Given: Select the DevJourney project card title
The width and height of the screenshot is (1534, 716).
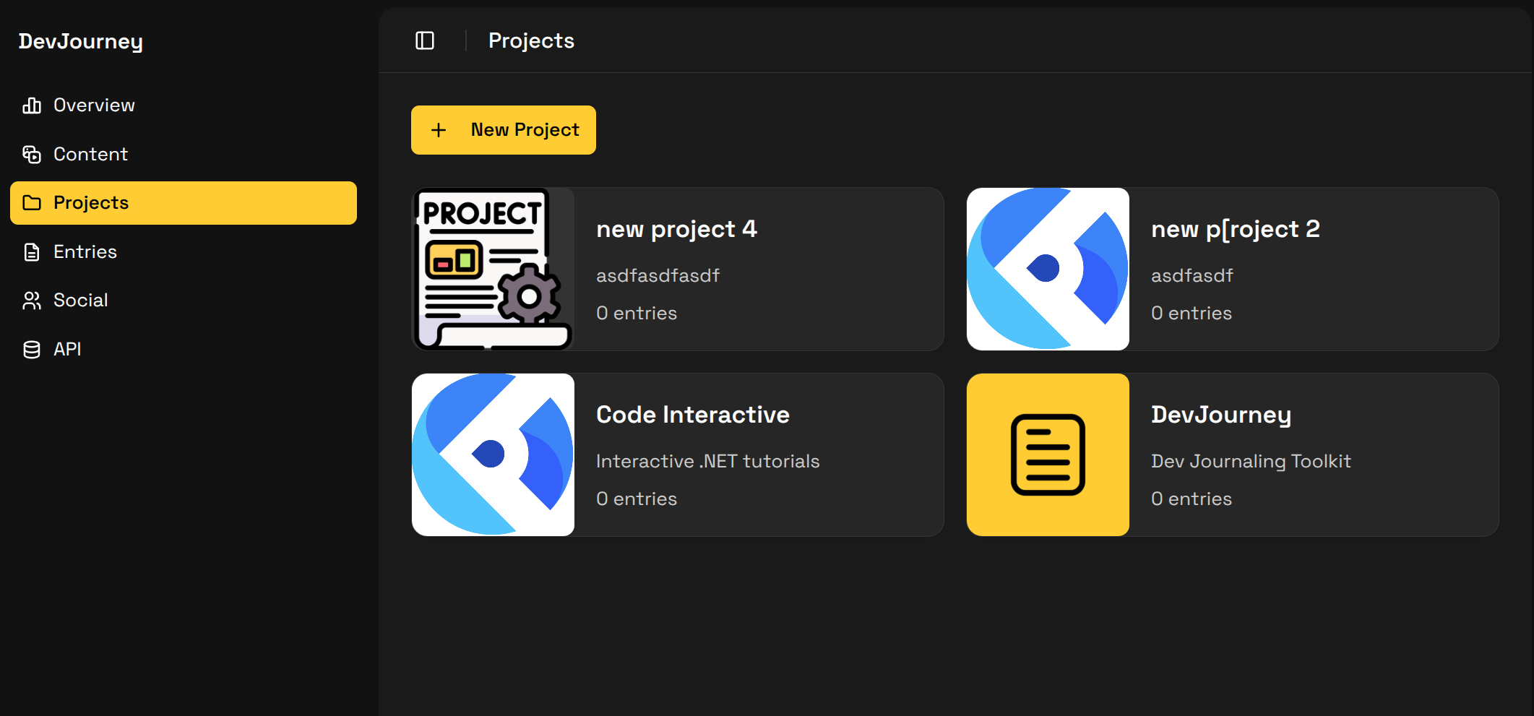Looking at the screenshot, I should 1221,415.
